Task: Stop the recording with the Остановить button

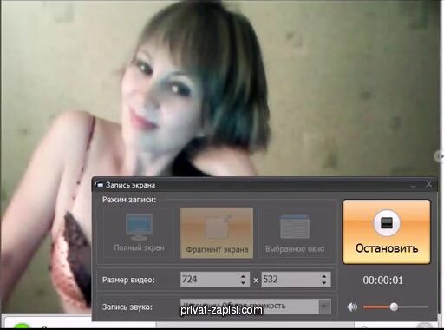Action: (x=387, y=232)
